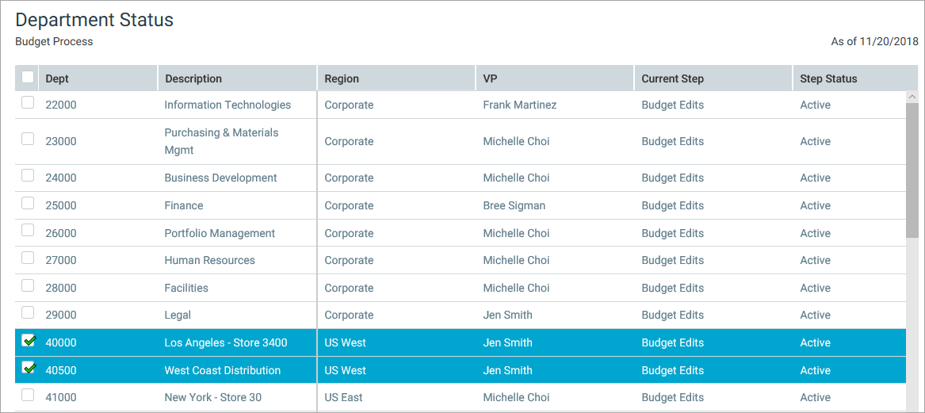The image size is (925, 413).
Task: Check the Human Resources row checkbox
Action: [x=28, y=258]
